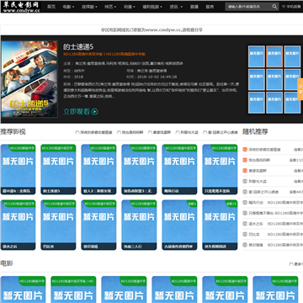The width and height of the screenshot is (303, 303).
Task: Open the 动漫 navigation dropdown
Action: [129, 7]
